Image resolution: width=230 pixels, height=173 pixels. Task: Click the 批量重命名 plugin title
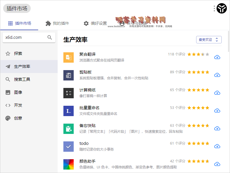[x=89, y=108]
